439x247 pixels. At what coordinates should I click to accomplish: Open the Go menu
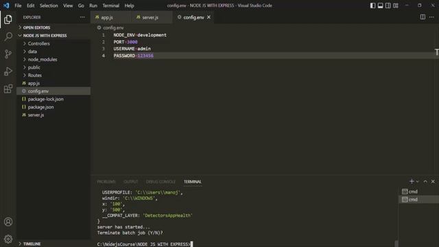[x=81, y=5]
